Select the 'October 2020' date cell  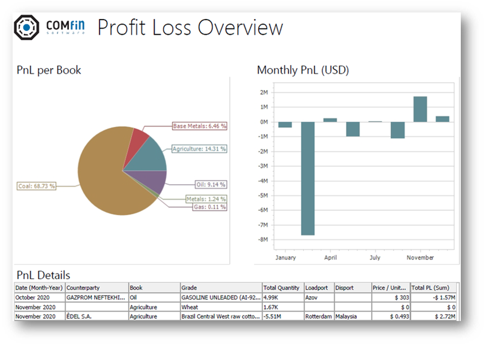[39, 297]
